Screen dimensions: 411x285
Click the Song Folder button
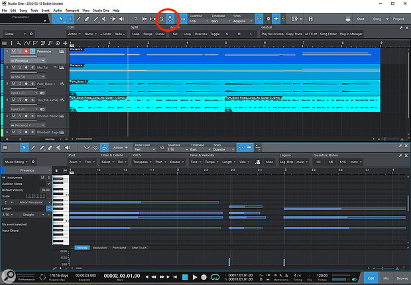(328, 34)
